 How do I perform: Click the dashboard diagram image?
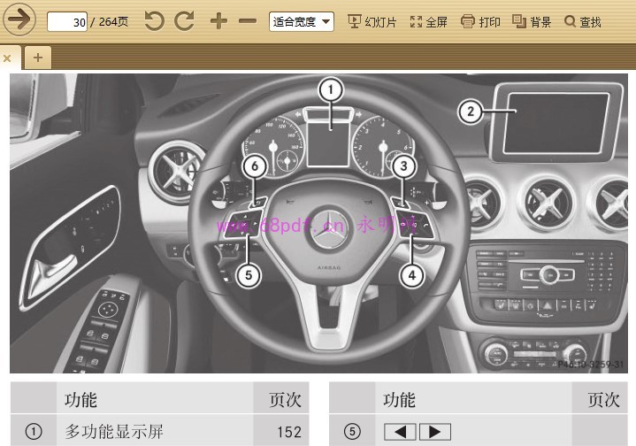point(318,223)
